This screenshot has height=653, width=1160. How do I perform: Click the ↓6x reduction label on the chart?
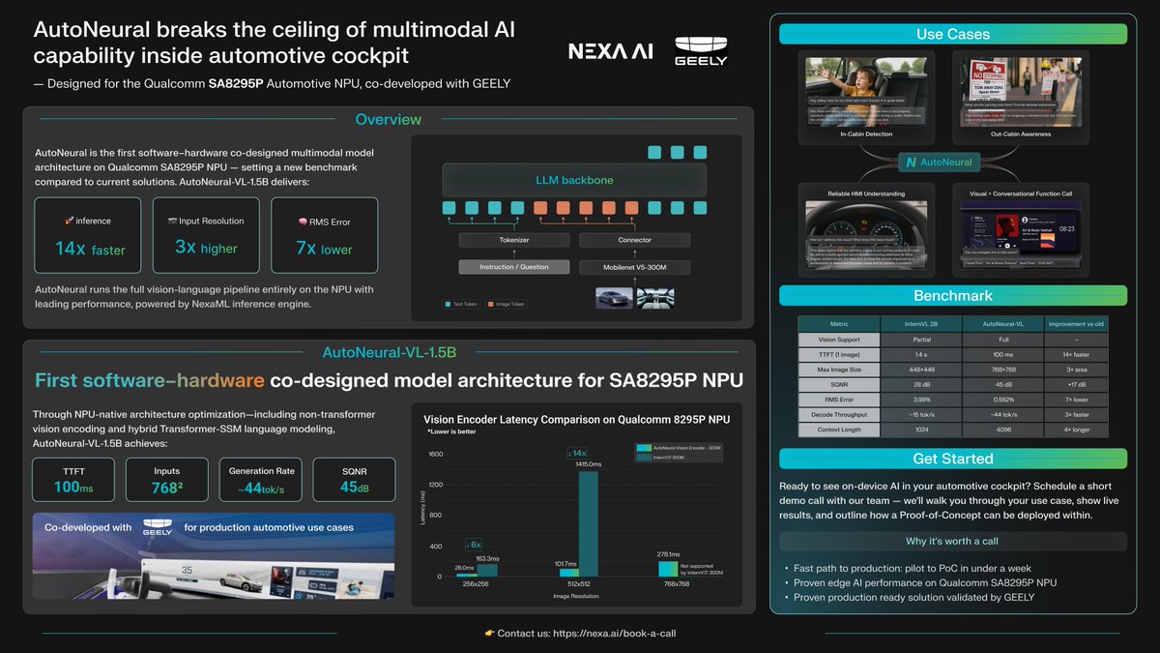point(475,543)
